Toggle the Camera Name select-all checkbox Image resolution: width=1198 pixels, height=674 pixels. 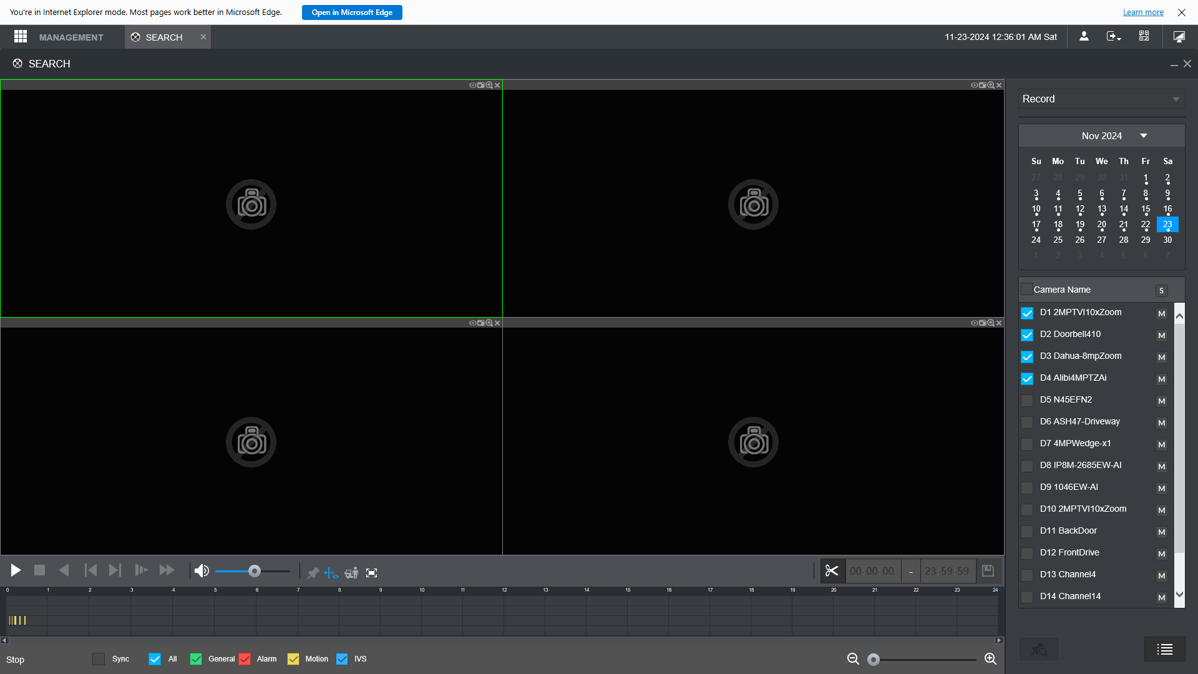point(1026,289)
